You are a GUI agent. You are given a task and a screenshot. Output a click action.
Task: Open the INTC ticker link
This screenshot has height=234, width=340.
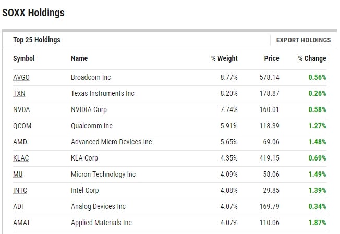(x=20, y=190)
